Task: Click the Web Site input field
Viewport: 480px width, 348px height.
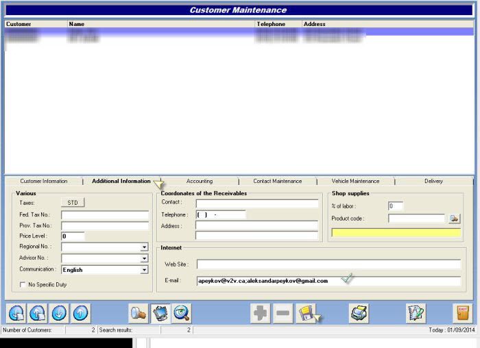Action: [328, 264]
